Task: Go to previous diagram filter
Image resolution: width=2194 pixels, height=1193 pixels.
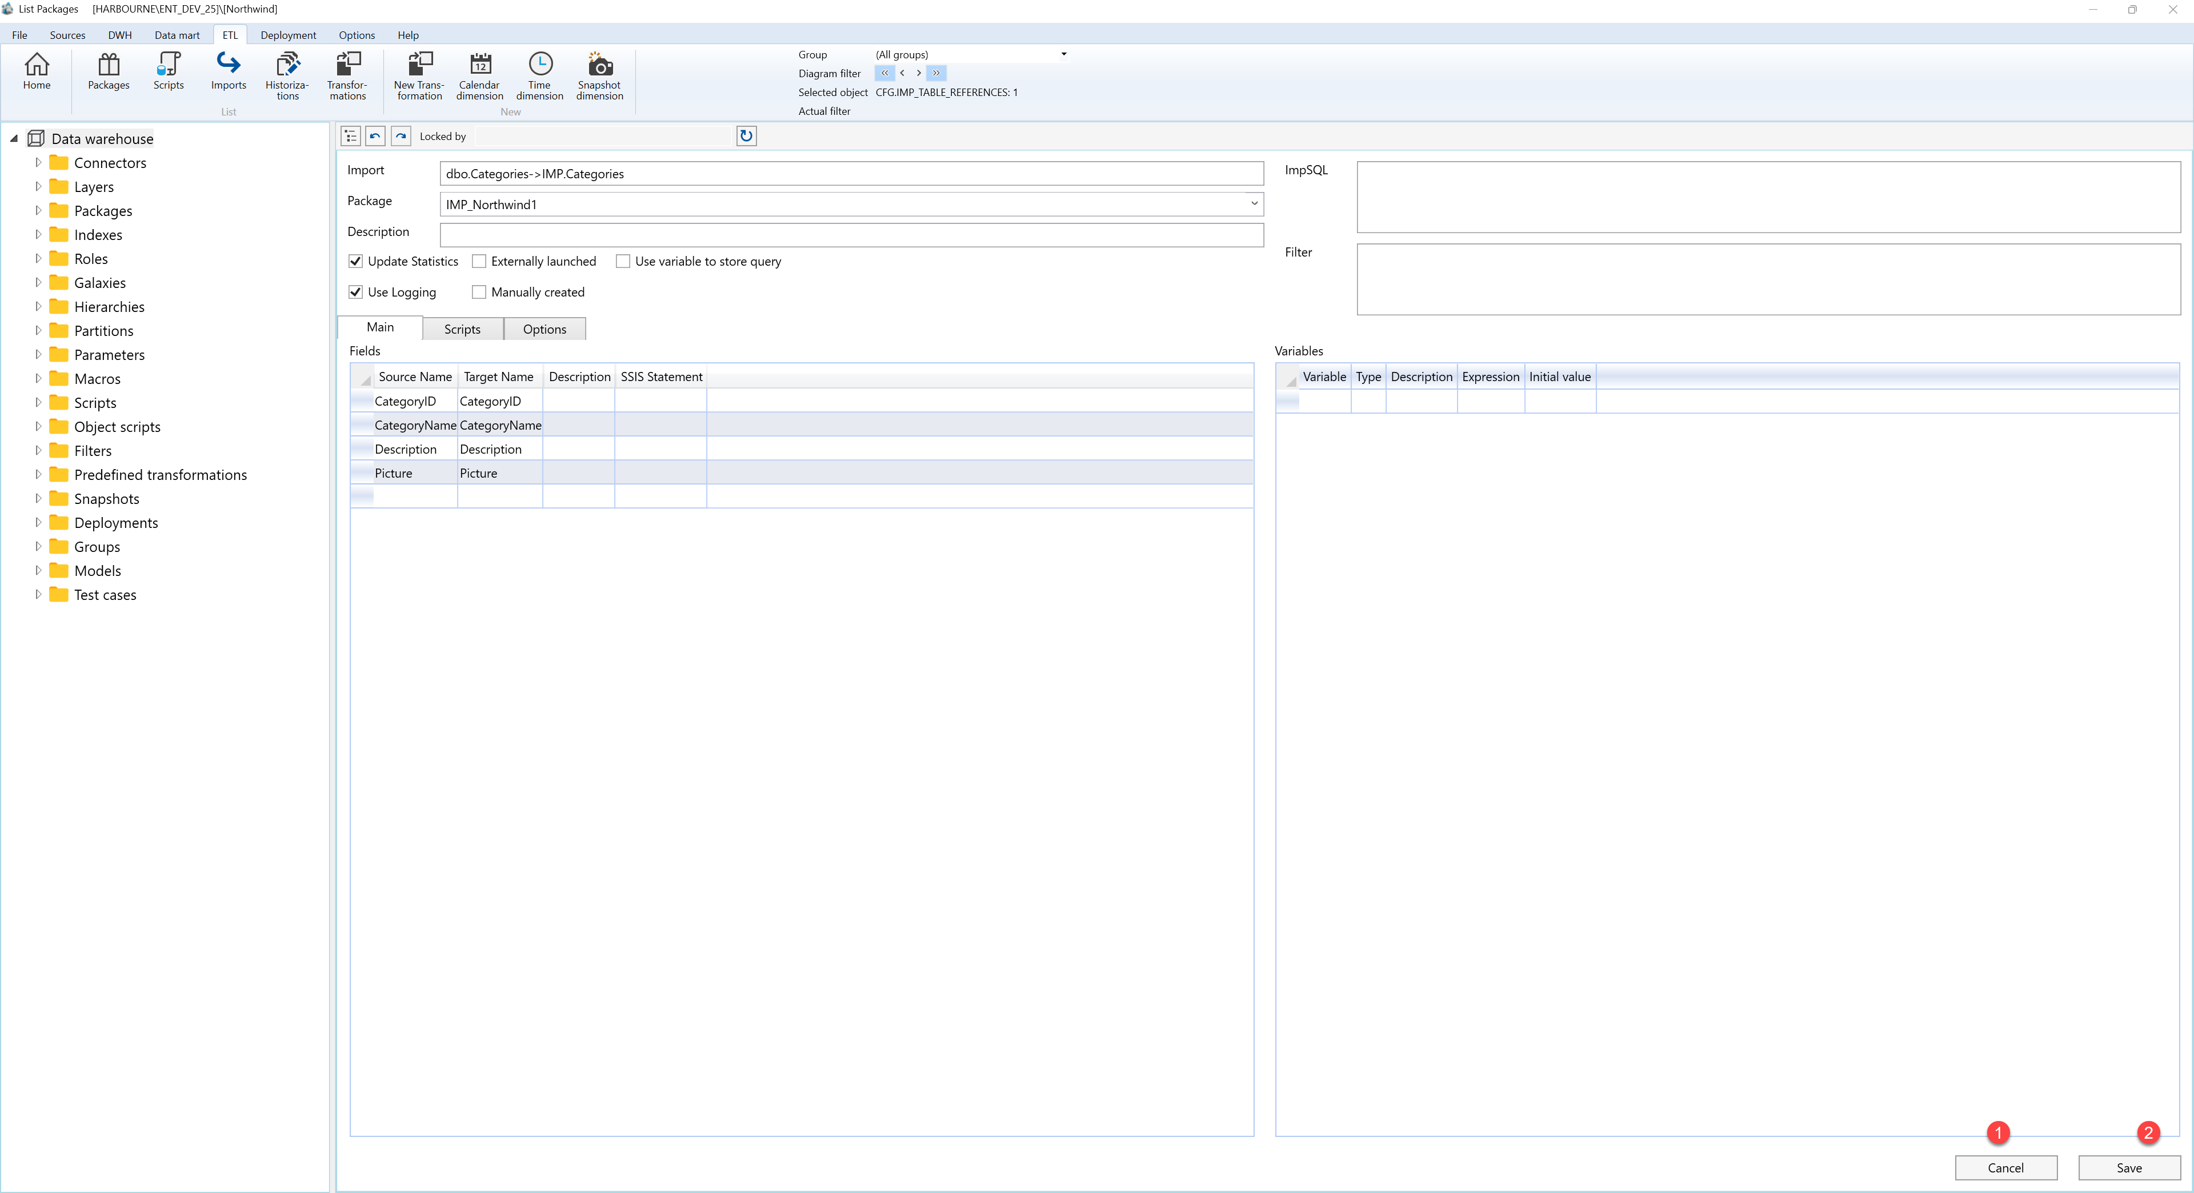Action: coord(902,73)
